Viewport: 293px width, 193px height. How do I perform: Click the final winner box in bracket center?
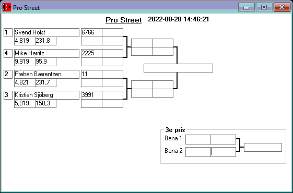[x=178, y=68]
